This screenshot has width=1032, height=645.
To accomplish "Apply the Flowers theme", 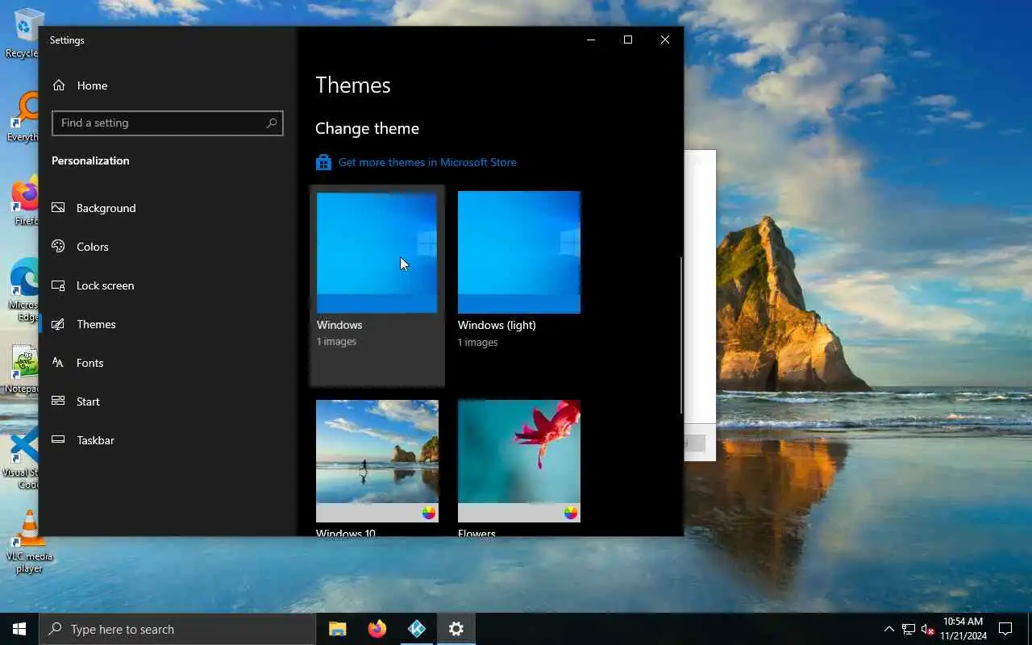I will coord(519,461).
